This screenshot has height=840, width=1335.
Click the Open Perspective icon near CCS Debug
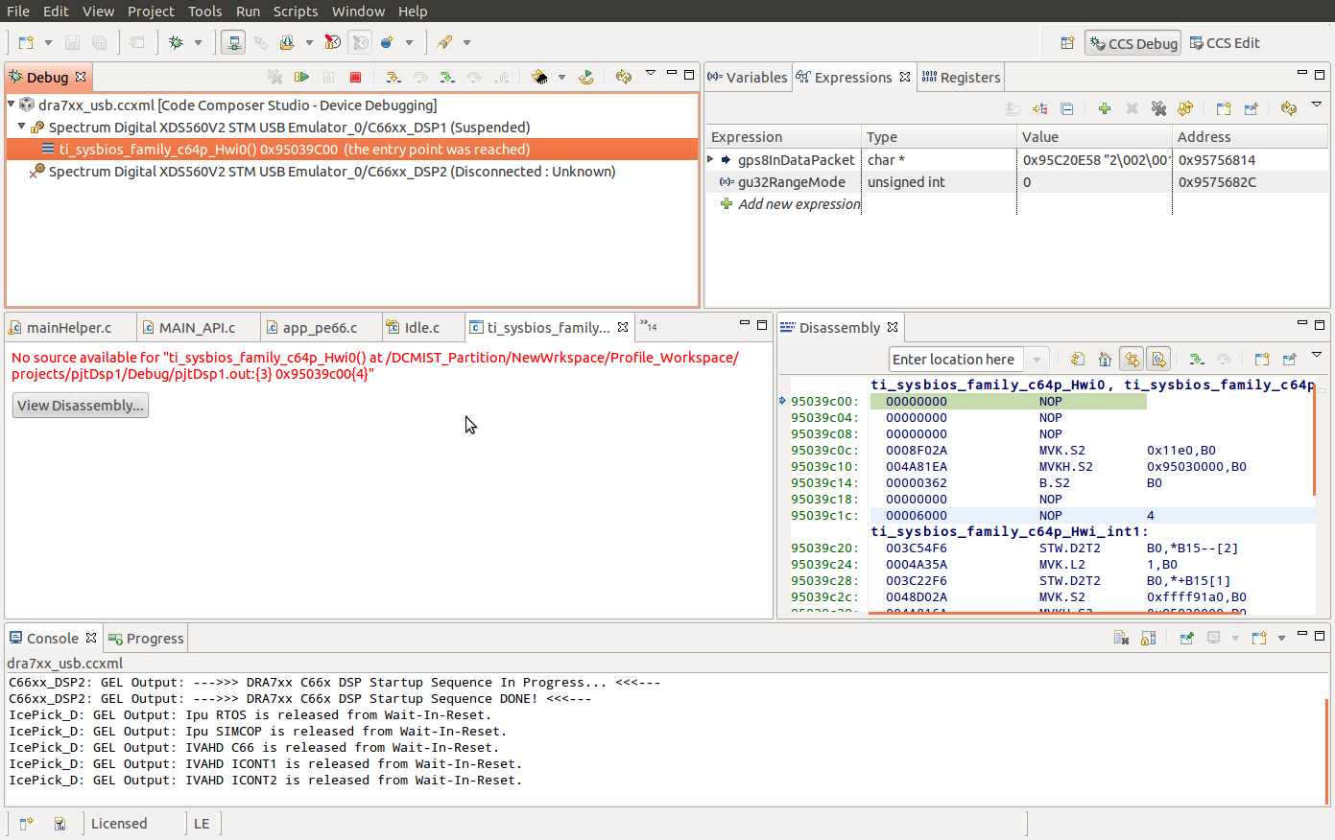[x=1067, y=43]
